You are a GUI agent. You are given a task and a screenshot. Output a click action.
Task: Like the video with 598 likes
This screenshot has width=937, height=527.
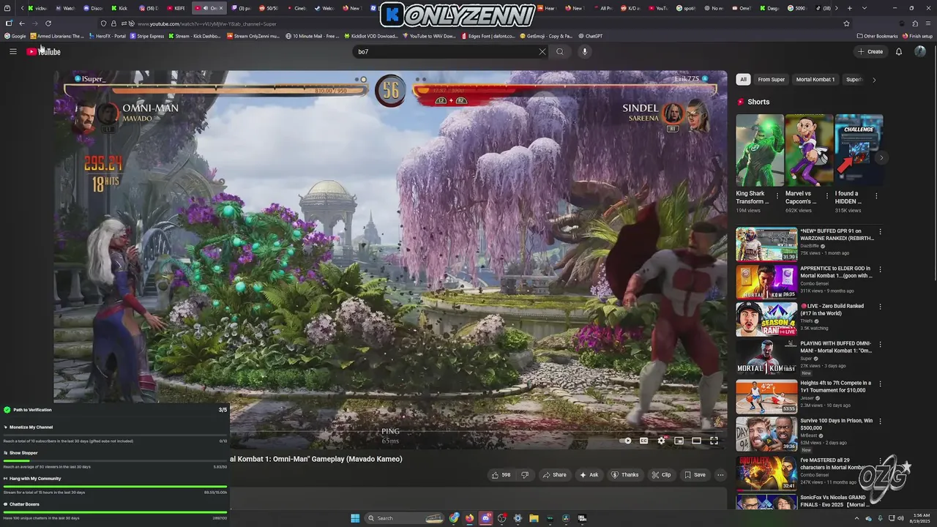pyautogui.click(x=501, y=475)
